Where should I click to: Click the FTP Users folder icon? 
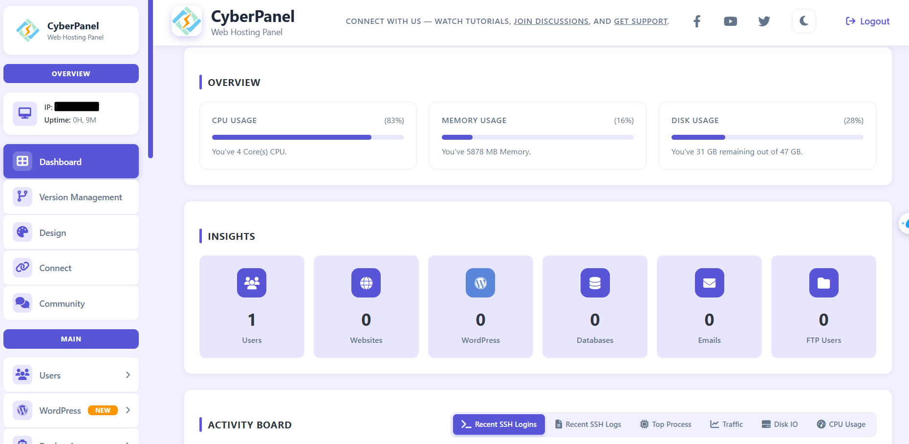(x=823, y=283)
